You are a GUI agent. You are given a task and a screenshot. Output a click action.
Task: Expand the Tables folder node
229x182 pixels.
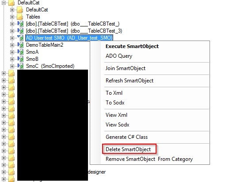tap(12, 17)
